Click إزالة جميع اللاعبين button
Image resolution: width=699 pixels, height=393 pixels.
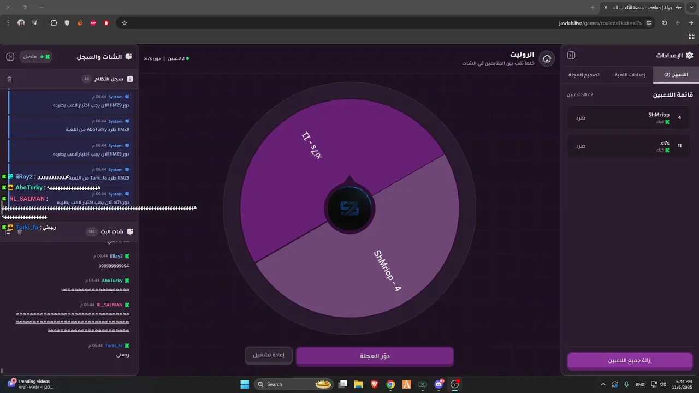pos(630,361)
